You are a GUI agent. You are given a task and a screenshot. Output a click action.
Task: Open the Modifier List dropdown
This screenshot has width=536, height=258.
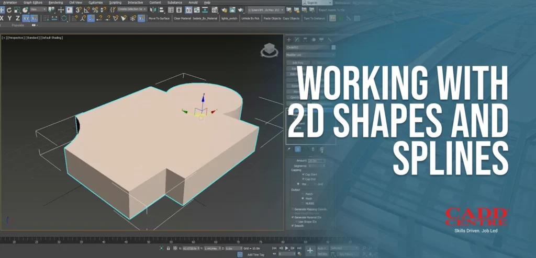[x=310, y=54]
